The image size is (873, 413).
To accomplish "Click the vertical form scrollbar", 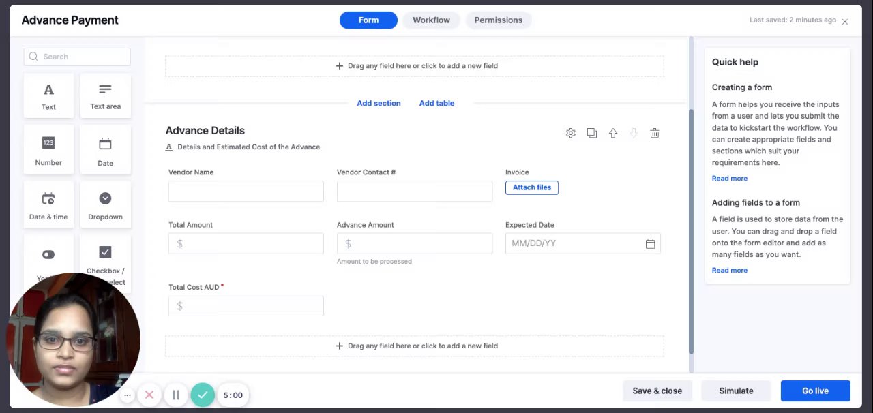I will 691,232.
